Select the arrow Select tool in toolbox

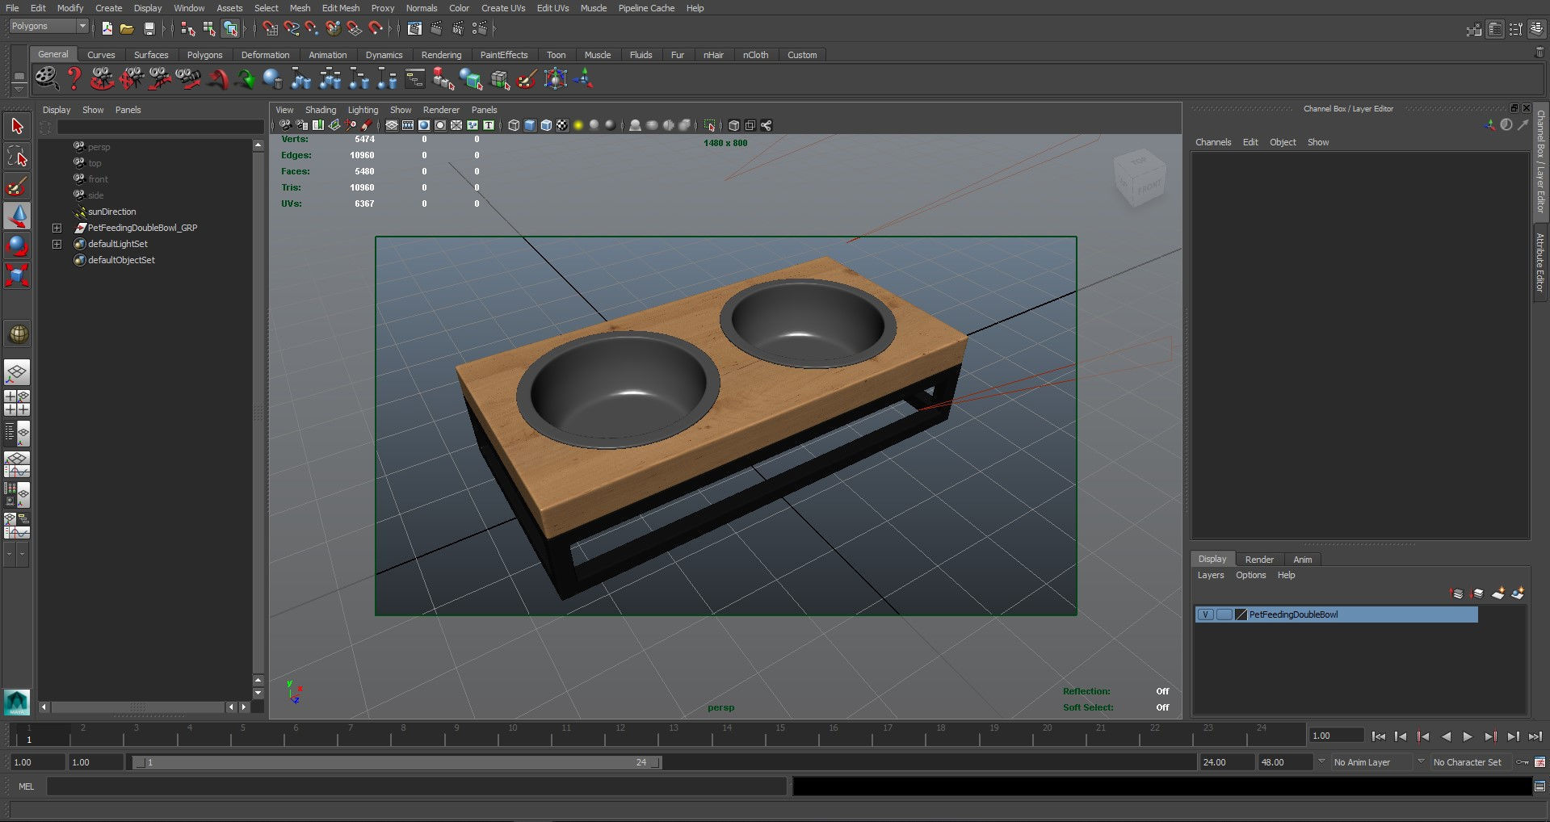coord(17,126)
